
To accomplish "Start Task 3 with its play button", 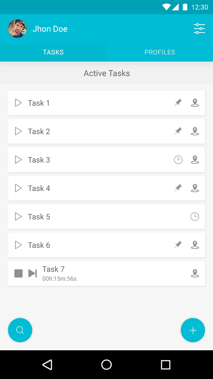I will coord(18,160).
